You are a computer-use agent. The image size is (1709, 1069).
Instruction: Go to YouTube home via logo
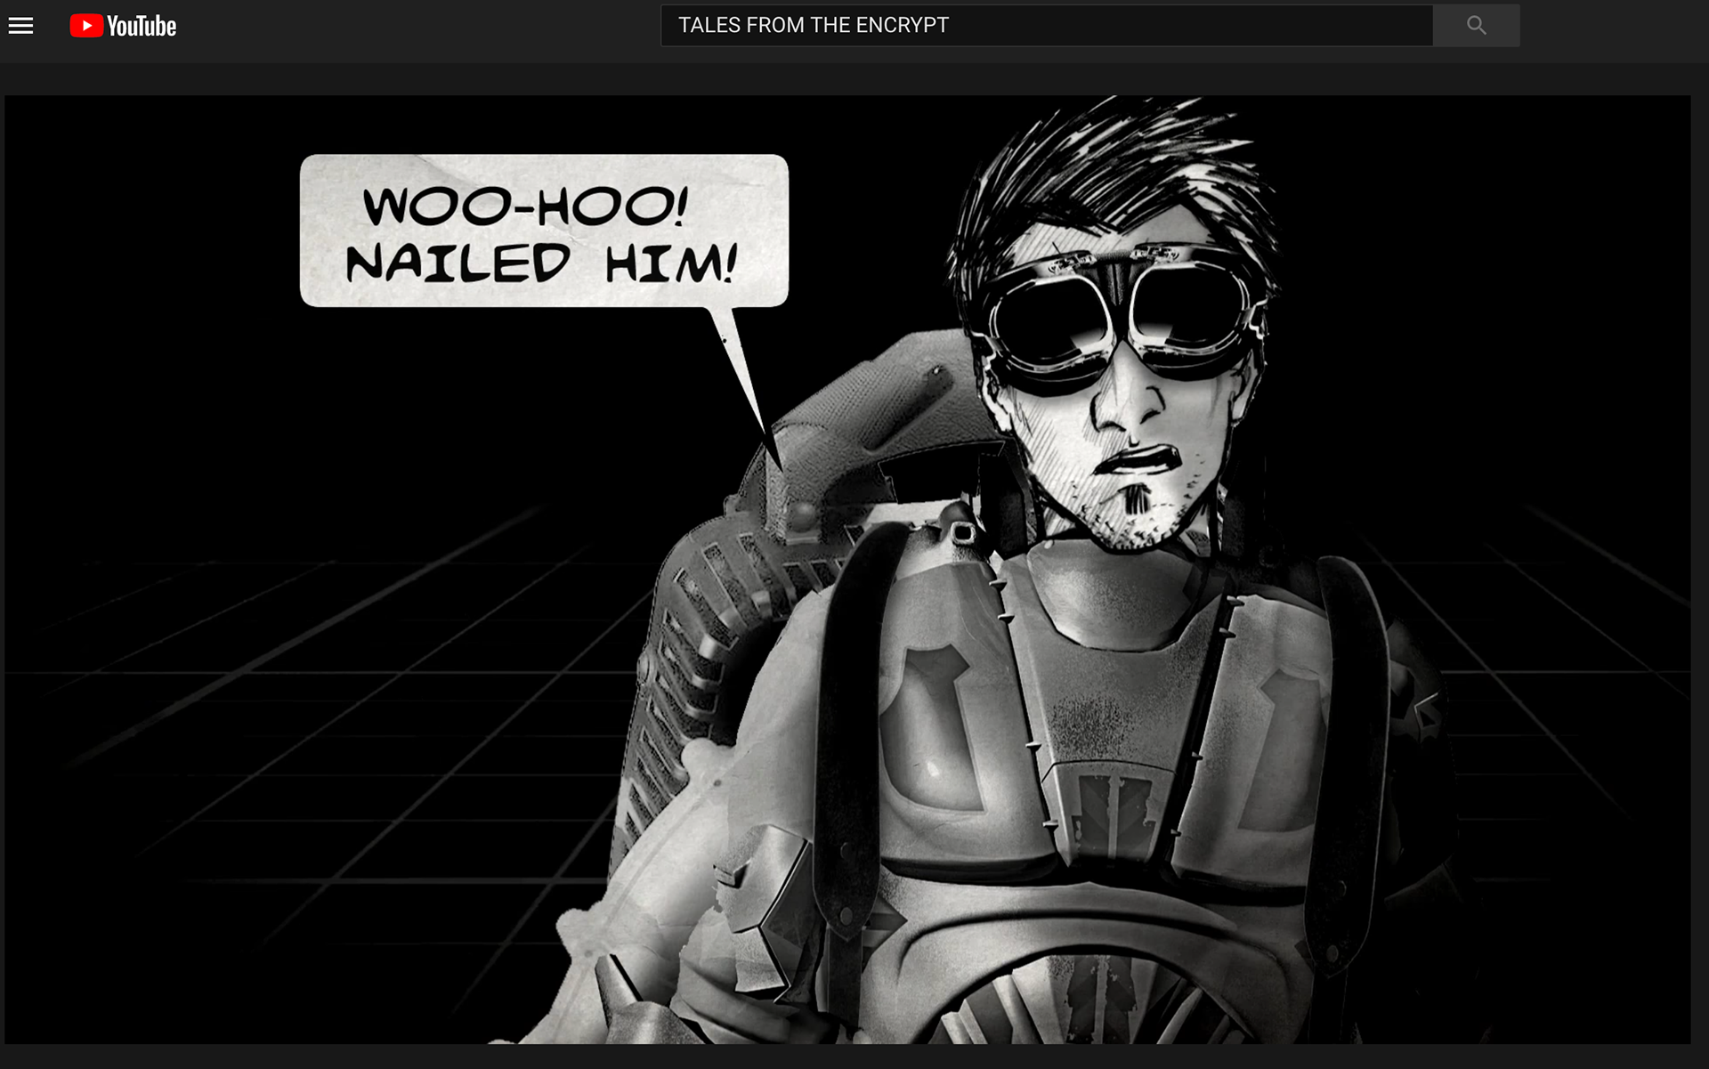[x=123, y=26]
